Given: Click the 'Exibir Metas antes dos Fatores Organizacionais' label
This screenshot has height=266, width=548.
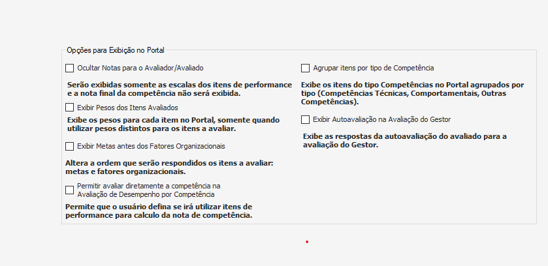Looking at the screenshot, I should tap(151, 147).
